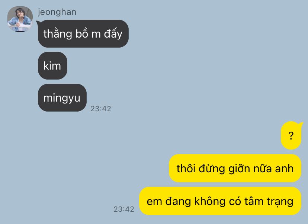Click the tail of the yellow '?' bubble

click(301, 124)
